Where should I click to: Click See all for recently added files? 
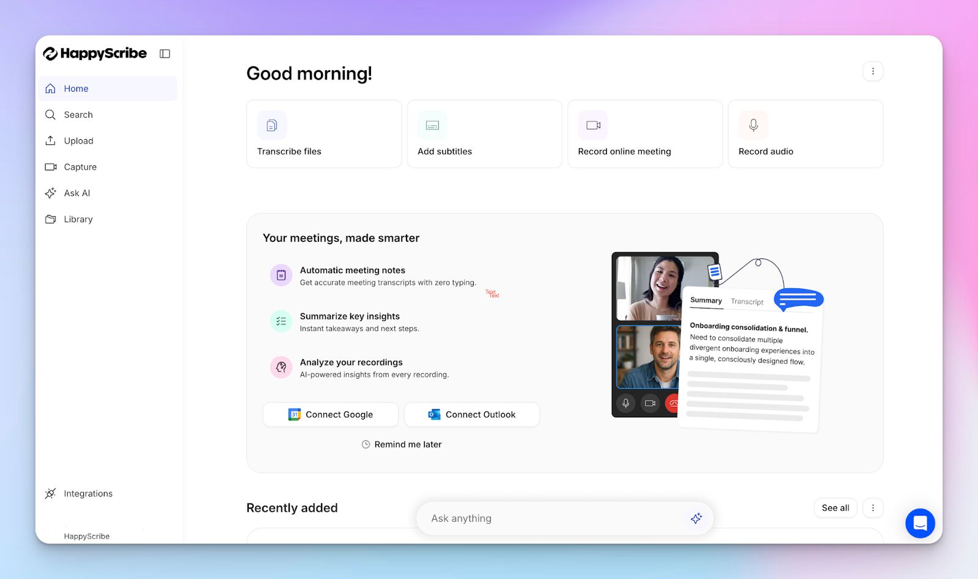tap(835, 508)
